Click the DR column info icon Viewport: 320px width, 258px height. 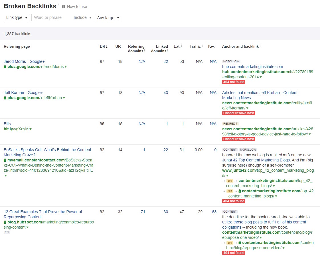[109, 46]
